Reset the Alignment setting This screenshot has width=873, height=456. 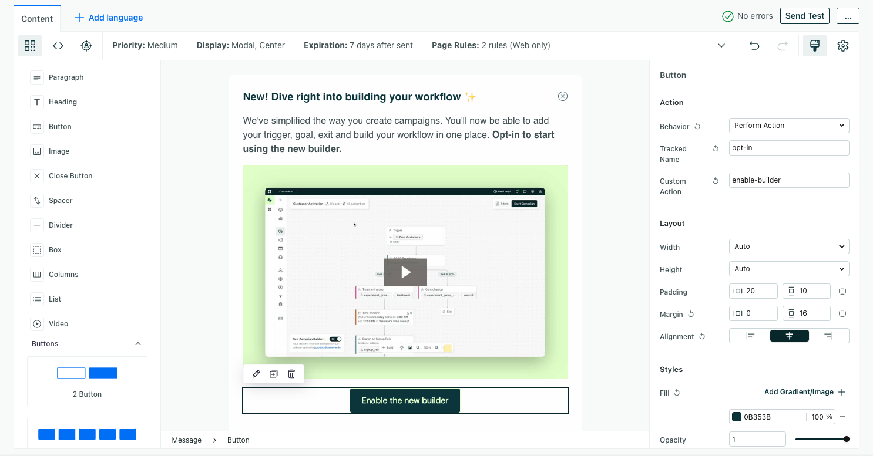click(x=702, y=336)
